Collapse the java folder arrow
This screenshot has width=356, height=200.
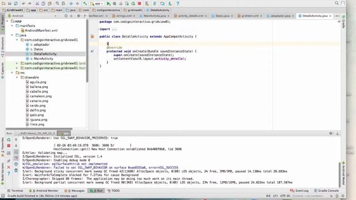[12, 35]
